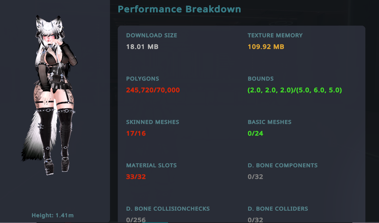Click the avatar preview image
Screen dimensions: 379x223
(53, 95)
